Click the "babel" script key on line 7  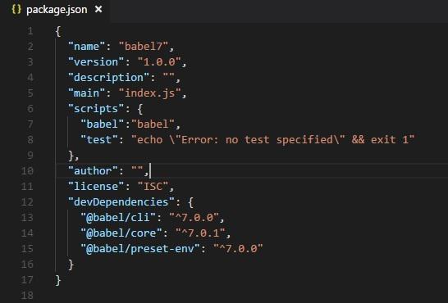point(103,124)
